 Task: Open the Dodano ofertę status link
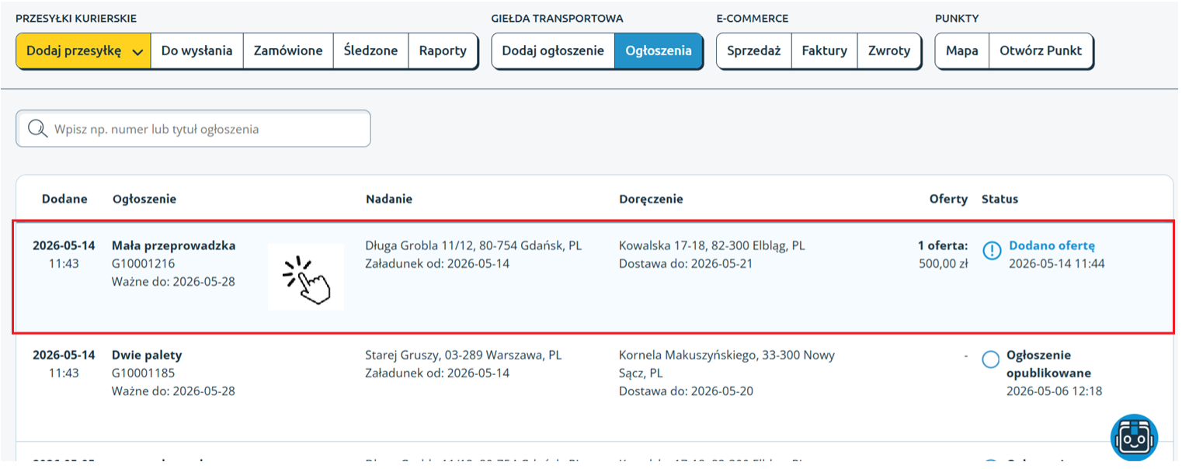1052,245
